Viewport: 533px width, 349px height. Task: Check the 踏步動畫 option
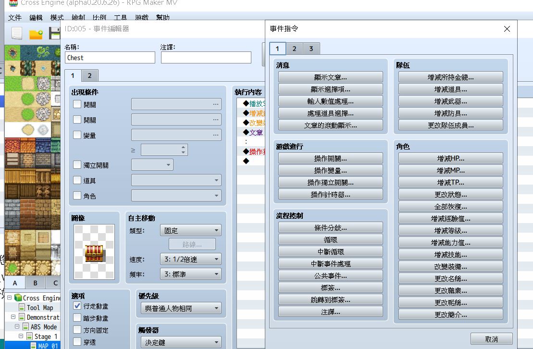tap(77, 318)
